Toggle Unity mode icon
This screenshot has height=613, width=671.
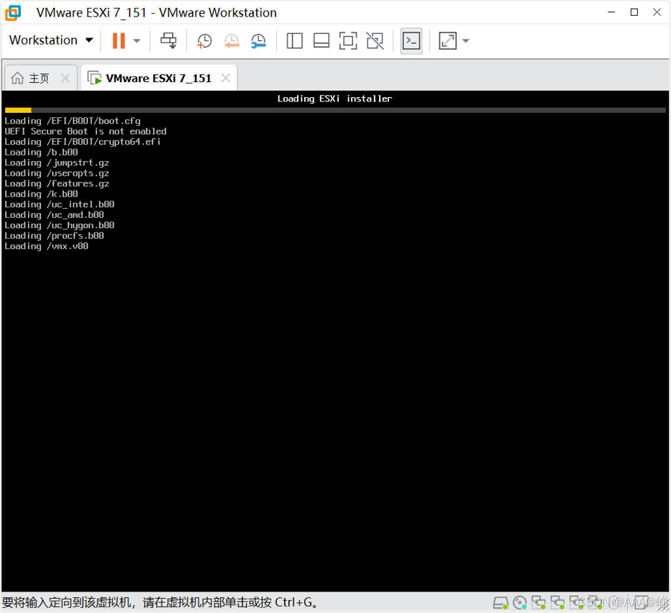click(375, 41)
